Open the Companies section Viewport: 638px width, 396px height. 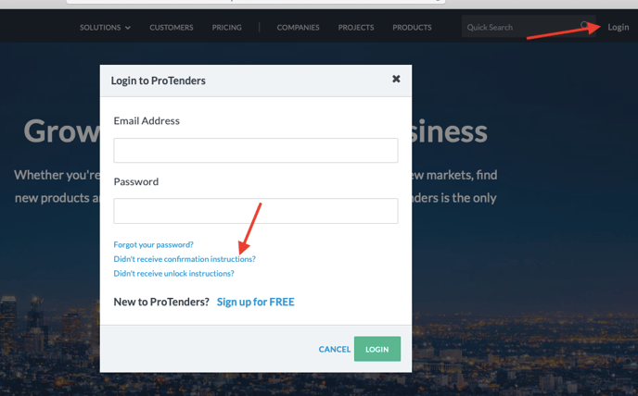298,28
